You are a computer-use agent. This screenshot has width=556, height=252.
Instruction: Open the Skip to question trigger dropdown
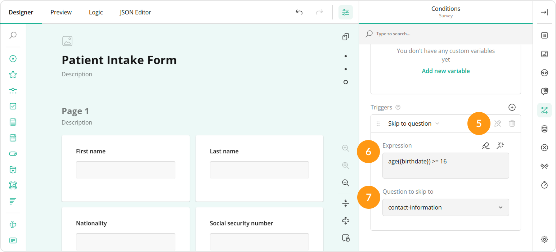(413, 123)
